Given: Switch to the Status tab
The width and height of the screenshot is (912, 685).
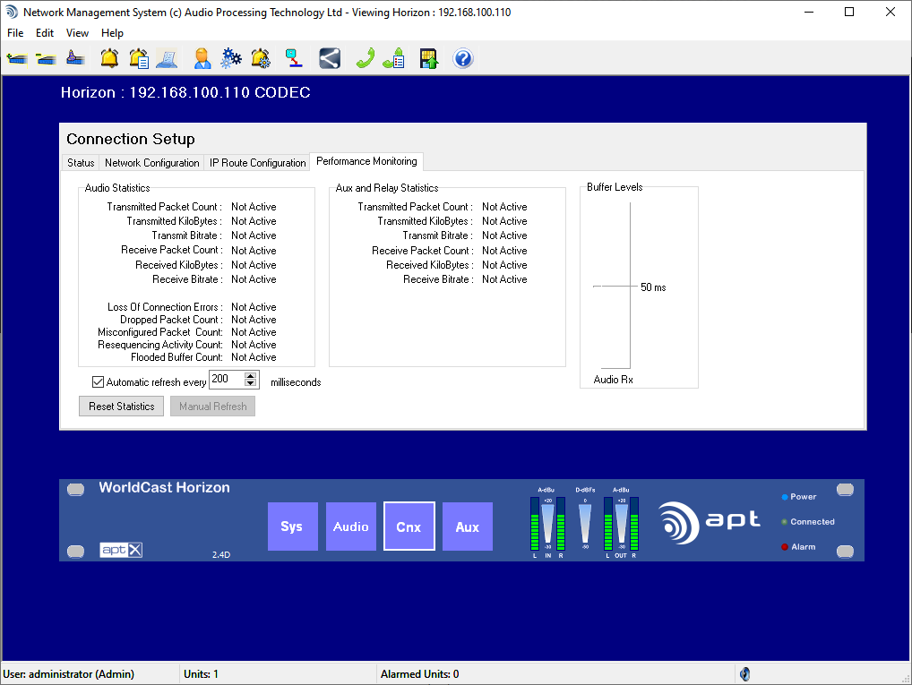Looking at the screenshot, I should coord(81,163).
